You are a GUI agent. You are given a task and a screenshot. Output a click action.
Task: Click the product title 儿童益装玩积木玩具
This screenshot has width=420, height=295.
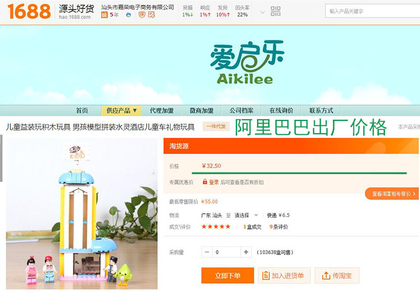pos(100,127)
